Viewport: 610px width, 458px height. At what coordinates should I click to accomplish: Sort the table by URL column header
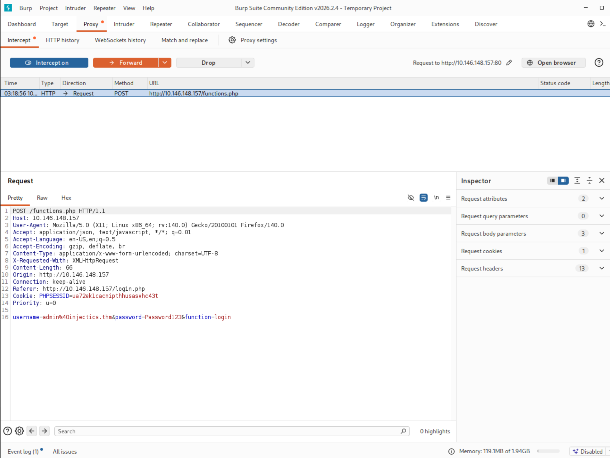point(342,83)
